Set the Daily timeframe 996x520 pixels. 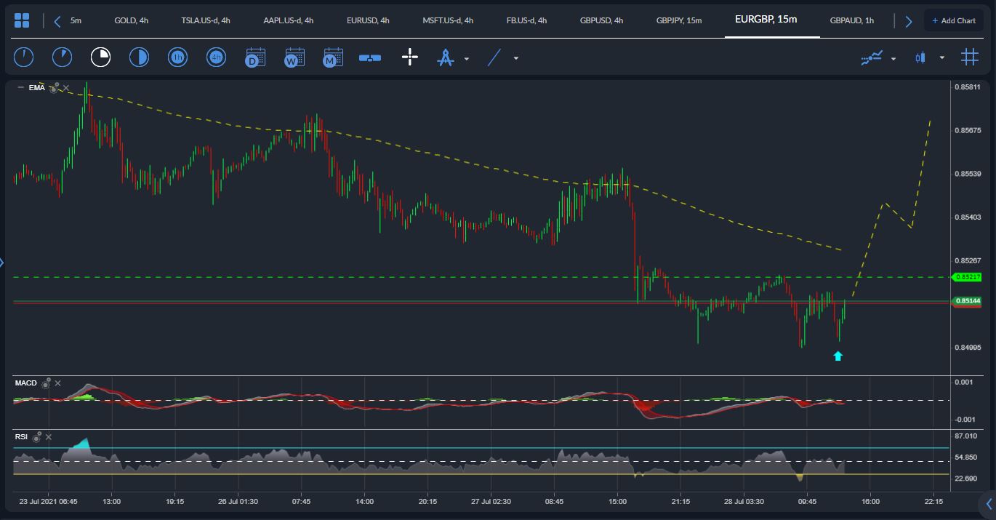[x=254, y=57]
